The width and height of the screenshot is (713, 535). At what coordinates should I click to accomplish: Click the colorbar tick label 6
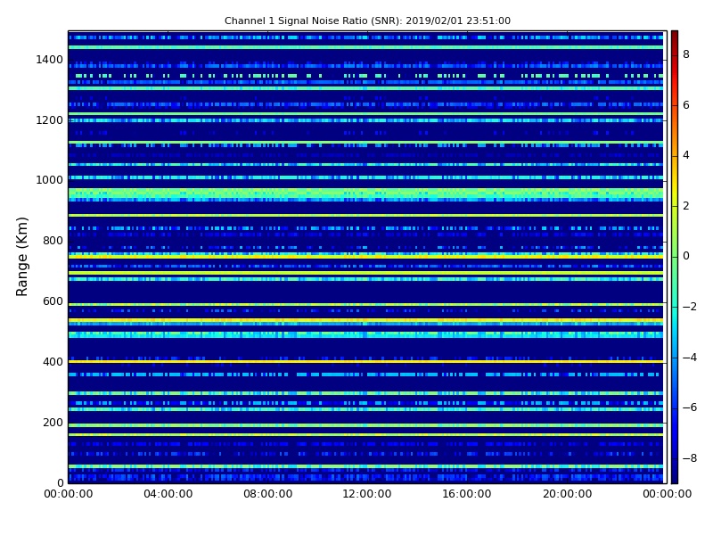pos(686,105)
